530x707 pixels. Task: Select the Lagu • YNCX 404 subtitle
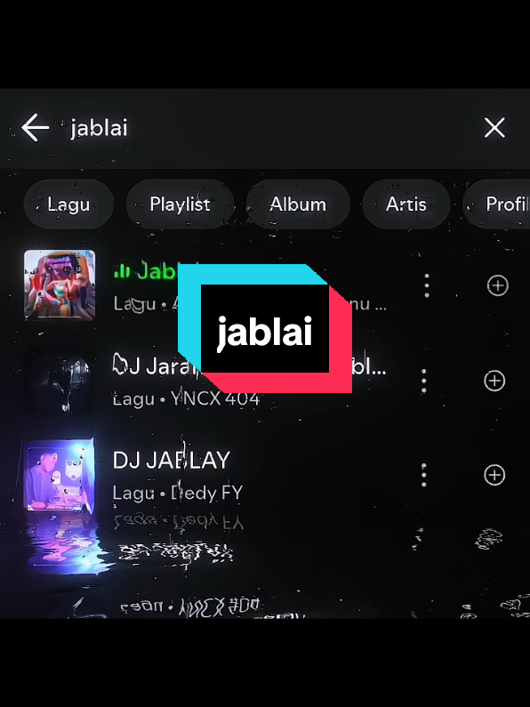click(x=186, y=399)
